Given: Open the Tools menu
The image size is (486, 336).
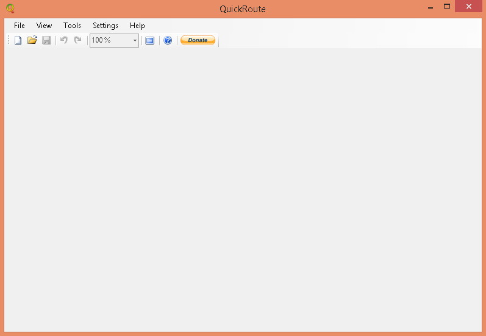Looking at the screenshot, I should tap(72, 26).
